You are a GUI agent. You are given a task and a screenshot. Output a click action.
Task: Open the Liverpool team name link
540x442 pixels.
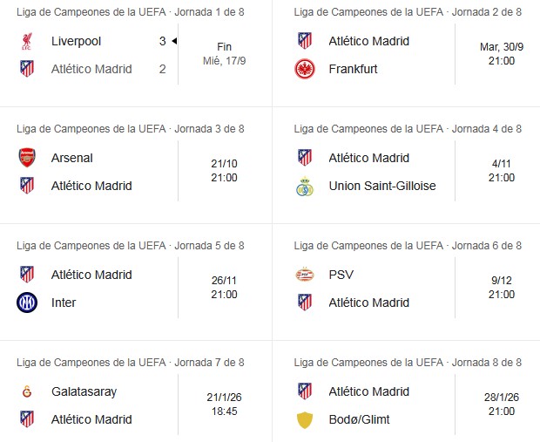click(x=77, y=41)
